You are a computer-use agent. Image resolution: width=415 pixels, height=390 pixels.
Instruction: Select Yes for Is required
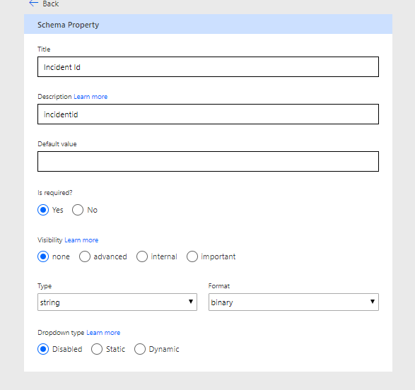(43, 210)
